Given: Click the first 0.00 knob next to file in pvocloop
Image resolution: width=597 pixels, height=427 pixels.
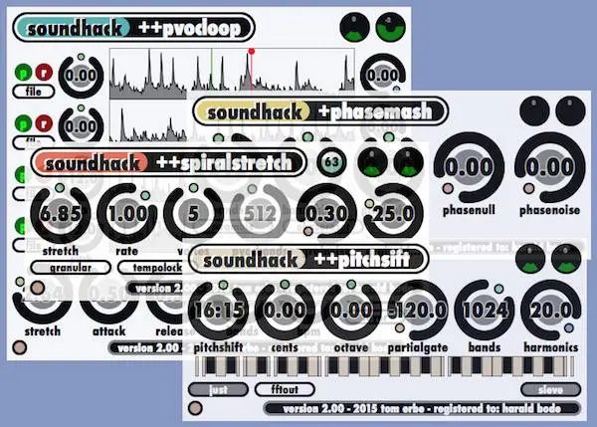Looking at the screenshot, I should (x=81, y=76).
